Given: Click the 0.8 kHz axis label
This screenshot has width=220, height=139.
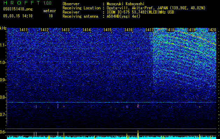Looking at the screenshot, I should click(3, 97).
